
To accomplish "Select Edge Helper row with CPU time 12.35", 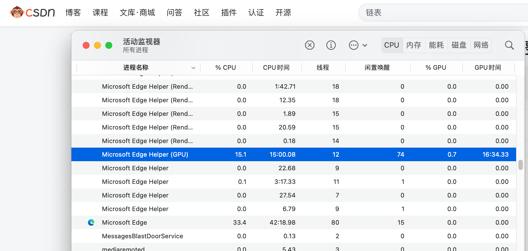I will click(x=294, y=100).
